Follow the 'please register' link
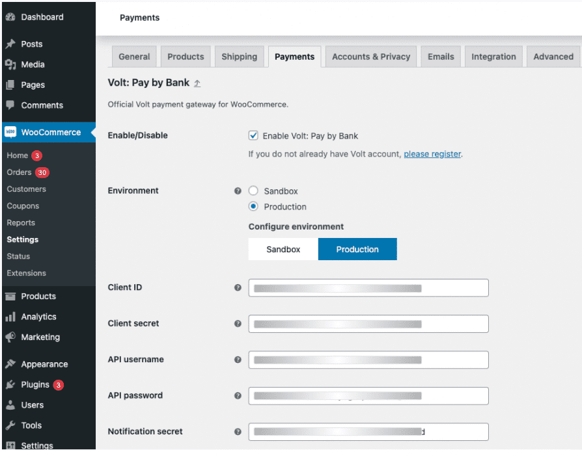This screenshot has width=582, height=450. coord(432,154)
